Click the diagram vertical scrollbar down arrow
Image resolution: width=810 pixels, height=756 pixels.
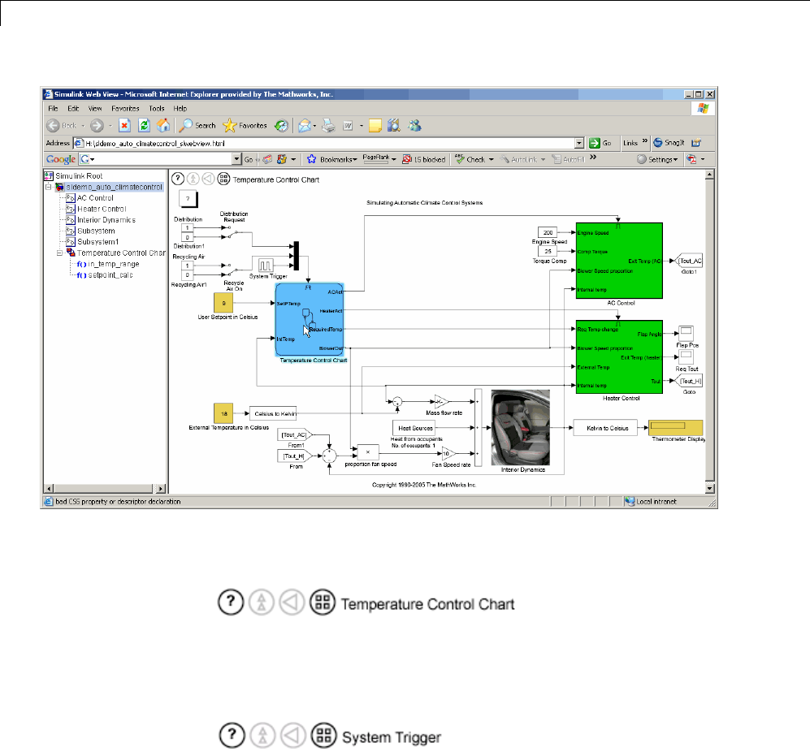click(x=710, y=488)
